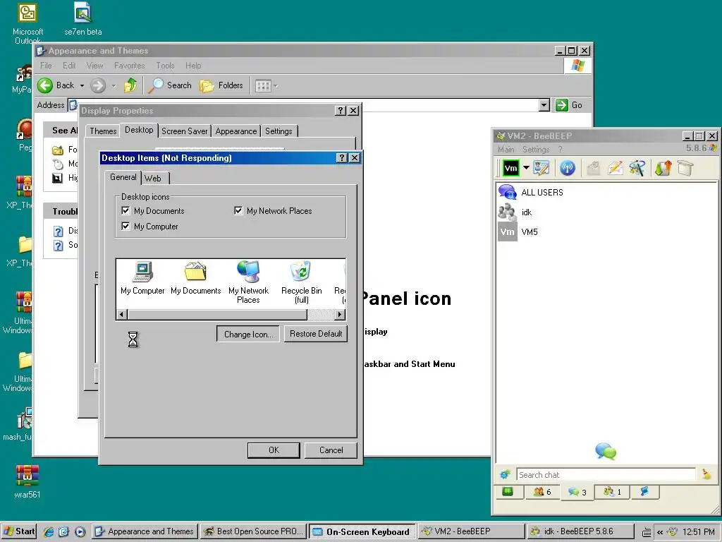Switch to the General tab in Desktop Items
The width and height of the screenshot is (722, 542).
123,177
